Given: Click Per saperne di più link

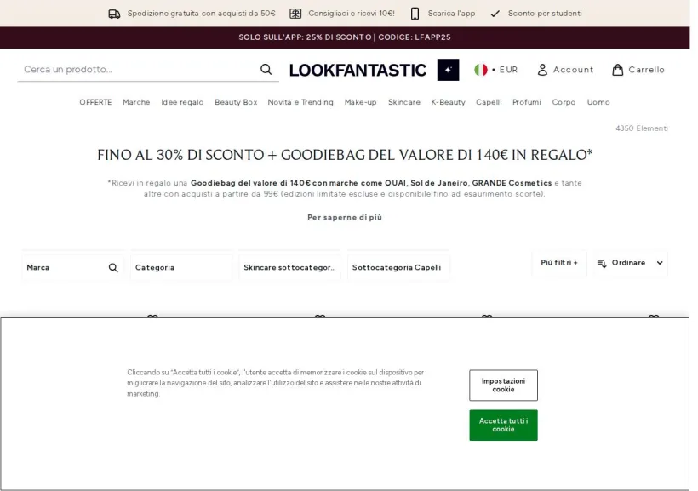Looking at the screenshot, I should coord(345,217).
